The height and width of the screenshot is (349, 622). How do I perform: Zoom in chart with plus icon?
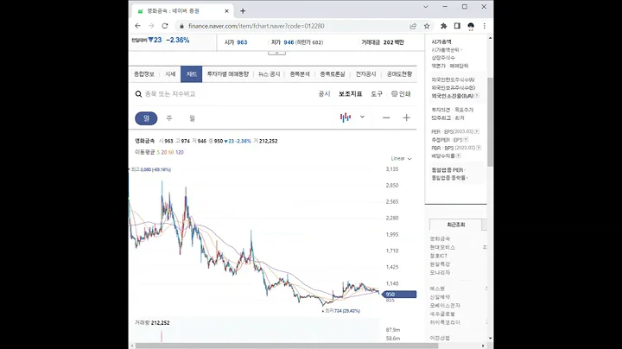point(406,117)
